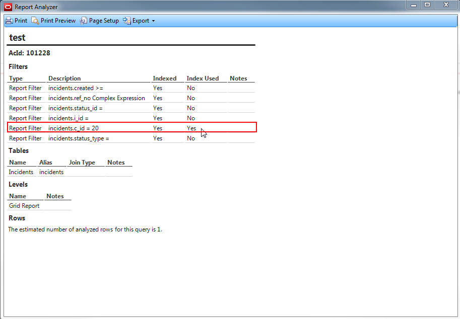Minimize the Report Analyzer window
Image resolution: width=460 pixels, height=319 pixels.
click(414, 5)
